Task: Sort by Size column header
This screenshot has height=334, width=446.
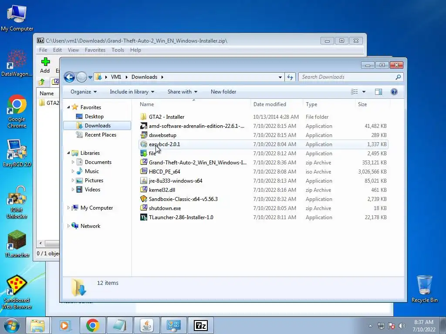Action: (373, 104)
